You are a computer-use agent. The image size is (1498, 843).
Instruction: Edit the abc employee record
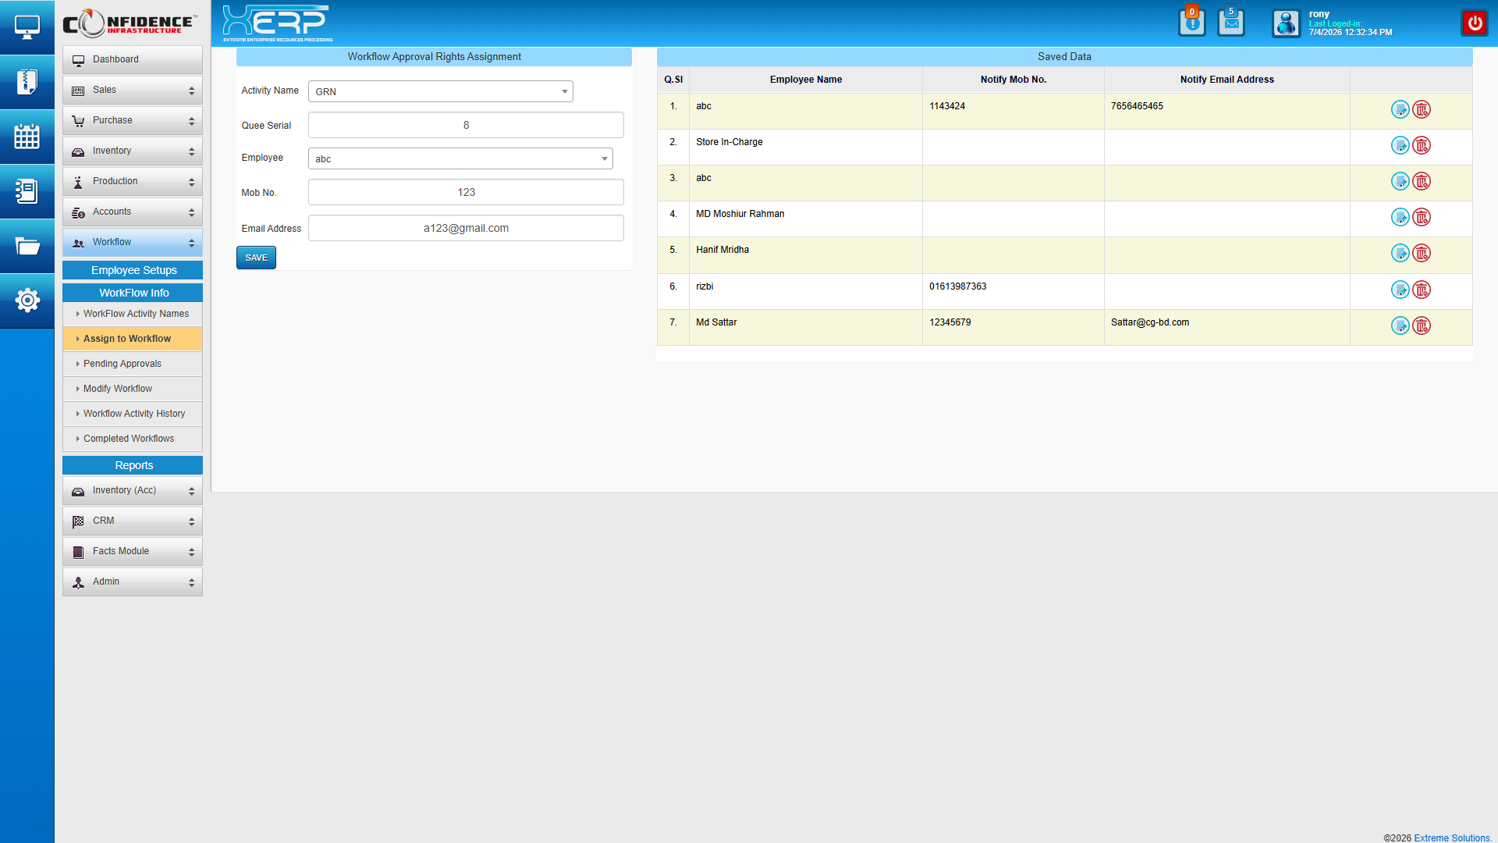pos(1399,109)
